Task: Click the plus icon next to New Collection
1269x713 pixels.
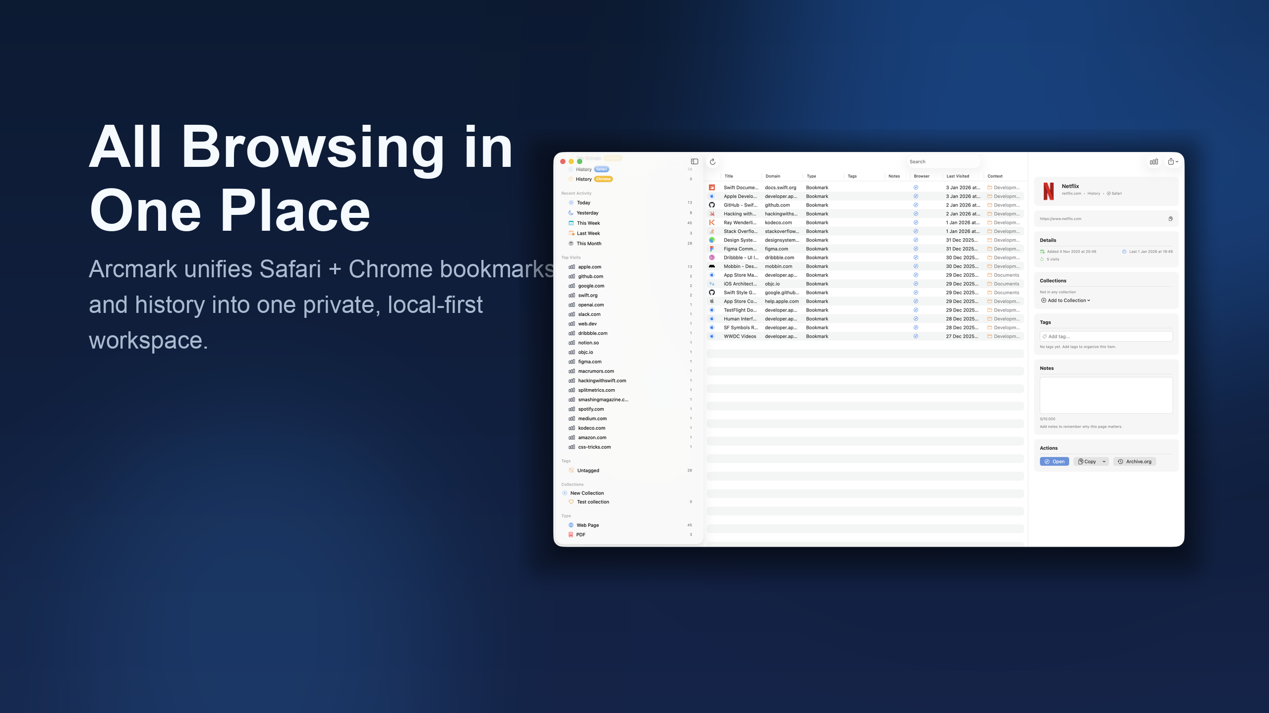Action: pyautogui.click(x=565, y=493)
